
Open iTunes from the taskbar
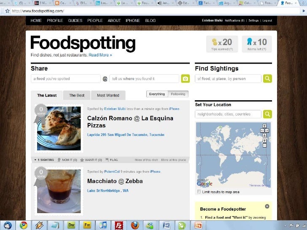click(x=103, y=225)
